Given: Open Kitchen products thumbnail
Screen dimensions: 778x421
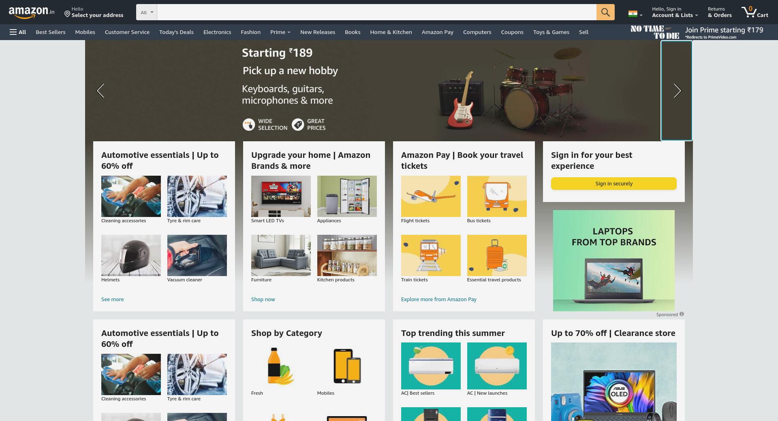Looking at the screenshot, I should 347,255.
